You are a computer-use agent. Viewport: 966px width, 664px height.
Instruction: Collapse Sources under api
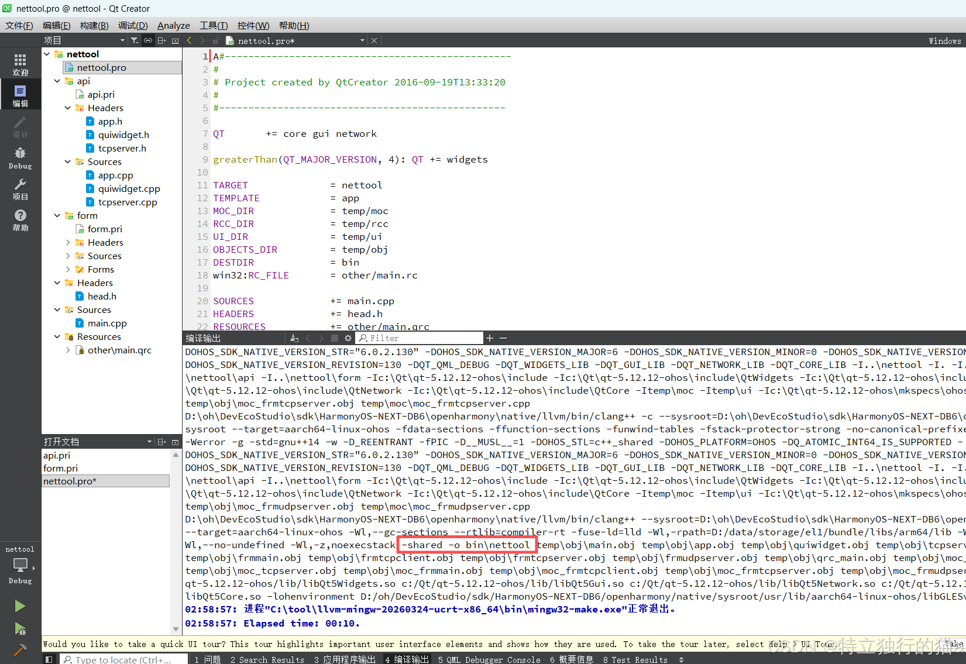tap(68, 161)
